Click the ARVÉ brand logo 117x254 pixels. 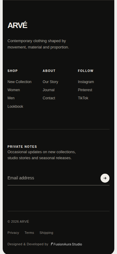click(x=17, y=26)
